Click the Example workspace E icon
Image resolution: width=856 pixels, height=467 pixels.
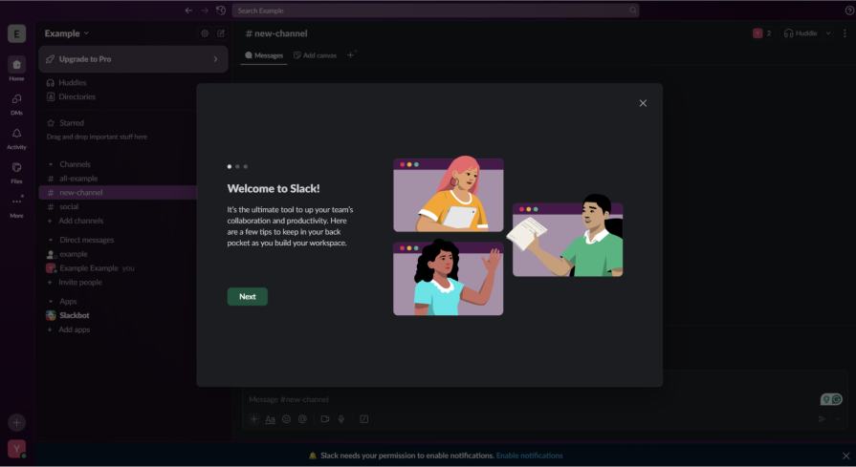click(x=16, y=33)
